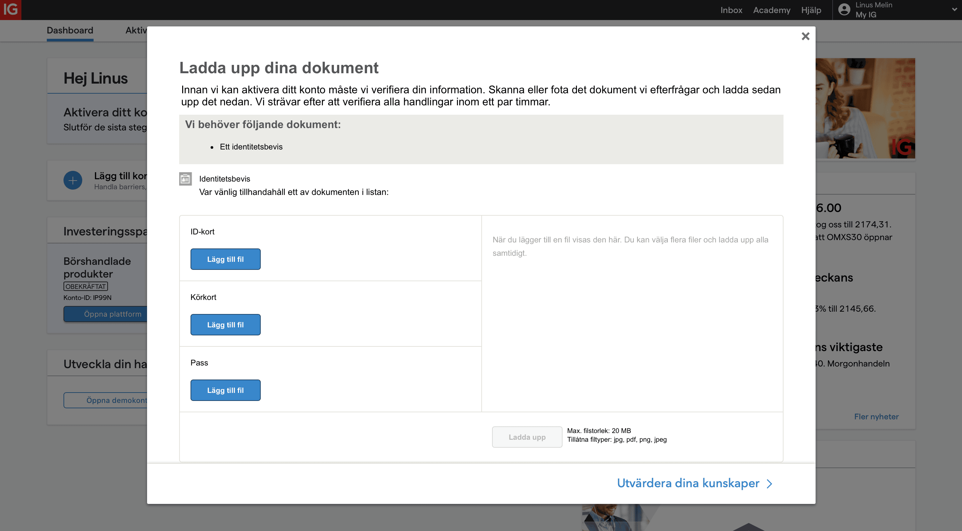Add file for Körkort
This screenshot has width=962, height=531.
[x=225, y=325]
